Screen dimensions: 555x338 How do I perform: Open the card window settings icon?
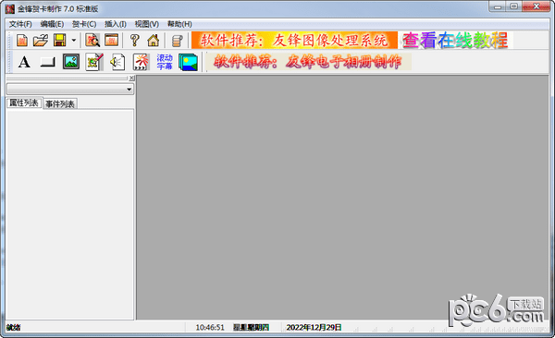112,41
